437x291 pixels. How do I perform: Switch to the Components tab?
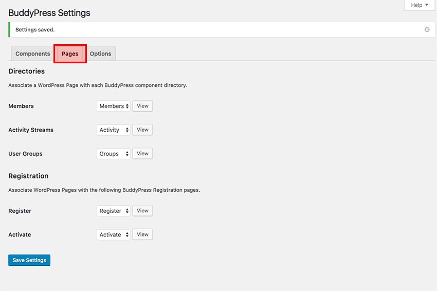click(x=32, y=53)
